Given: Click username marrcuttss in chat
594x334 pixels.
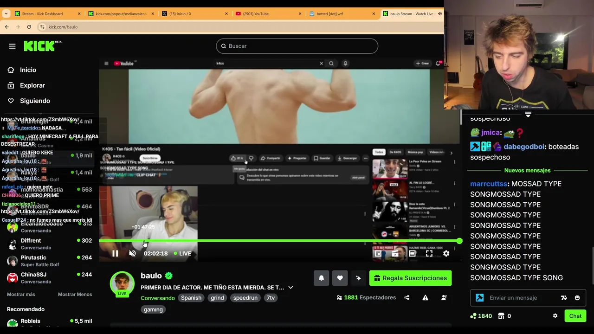Looking at the screenshot, I should (x=489, y=184).
